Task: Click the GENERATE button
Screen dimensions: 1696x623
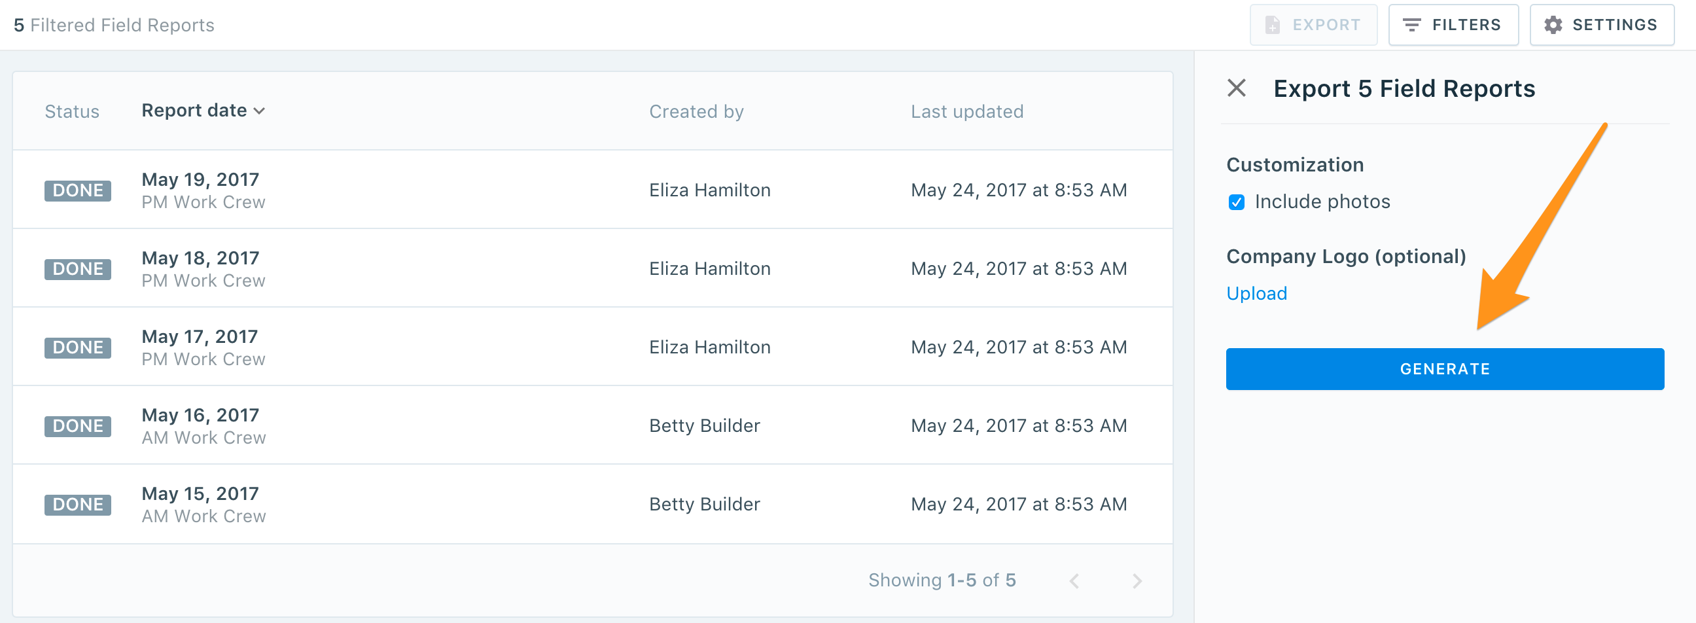Action: [x=1445, y=369]
